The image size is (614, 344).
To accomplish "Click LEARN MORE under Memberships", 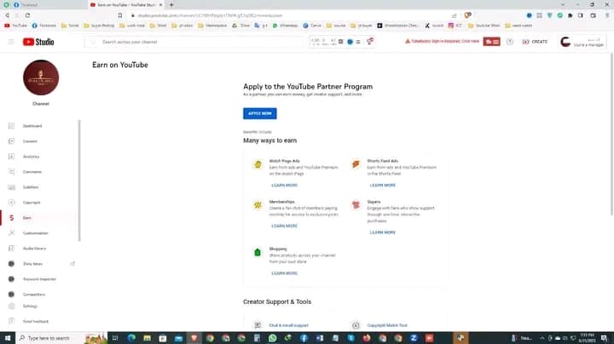I will 284,226.
